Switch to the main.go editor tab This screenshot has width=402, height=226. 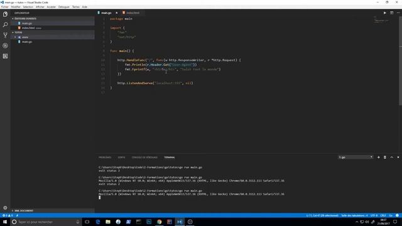[106, 13]
